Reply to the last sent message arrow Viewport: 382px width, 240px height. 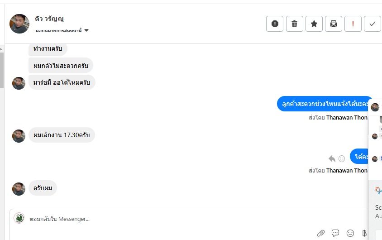tap(332, 158)
